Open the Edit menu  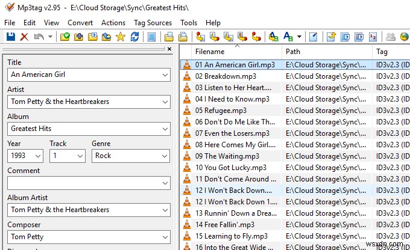pos(30,23)
